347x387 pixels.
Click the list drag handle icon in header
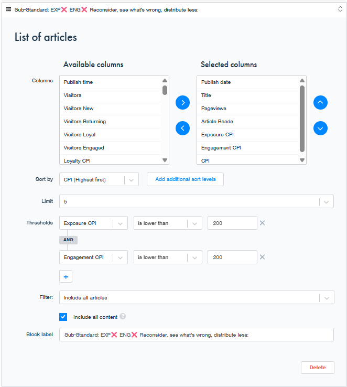tap(8, 9)
